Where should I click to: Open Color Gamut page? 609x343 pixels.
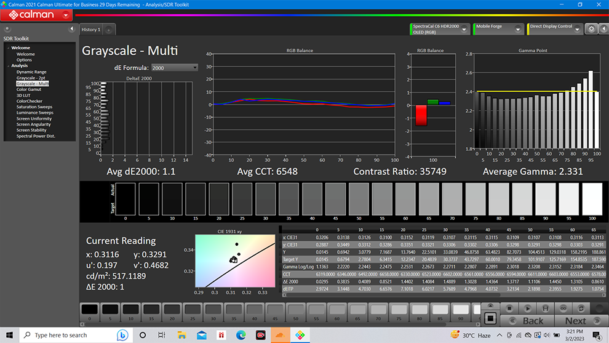point(29,89)
